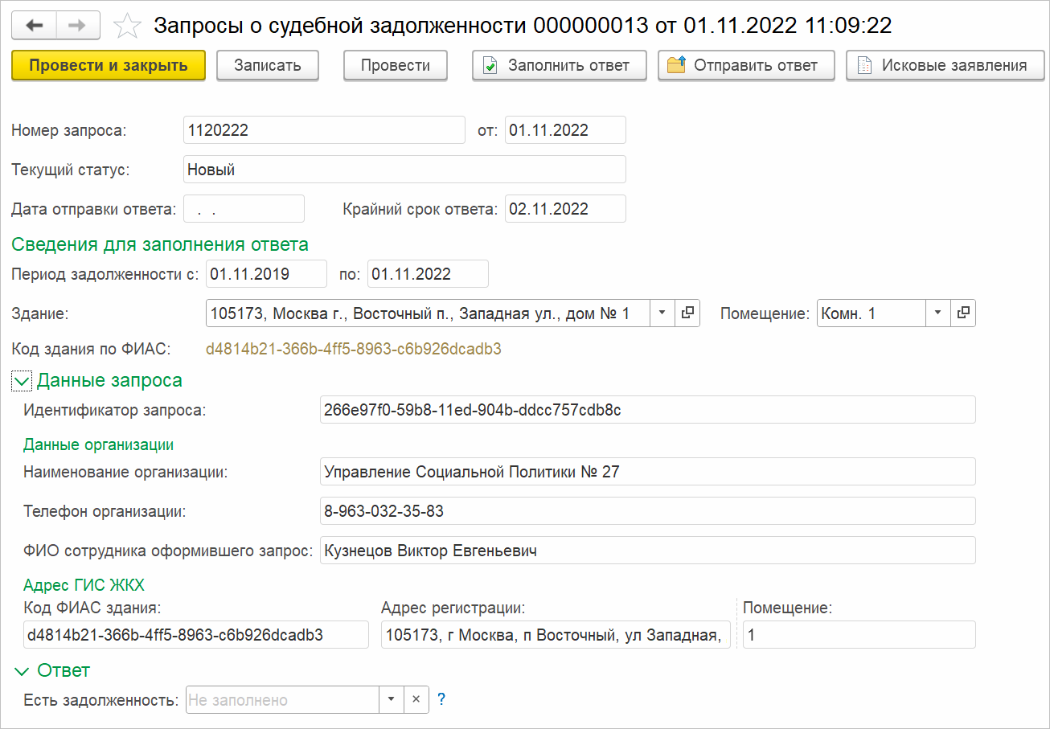Click the Провести и закрыть button
The height and width of the screenshot is (729, 1050).
(x=109, y=66)
